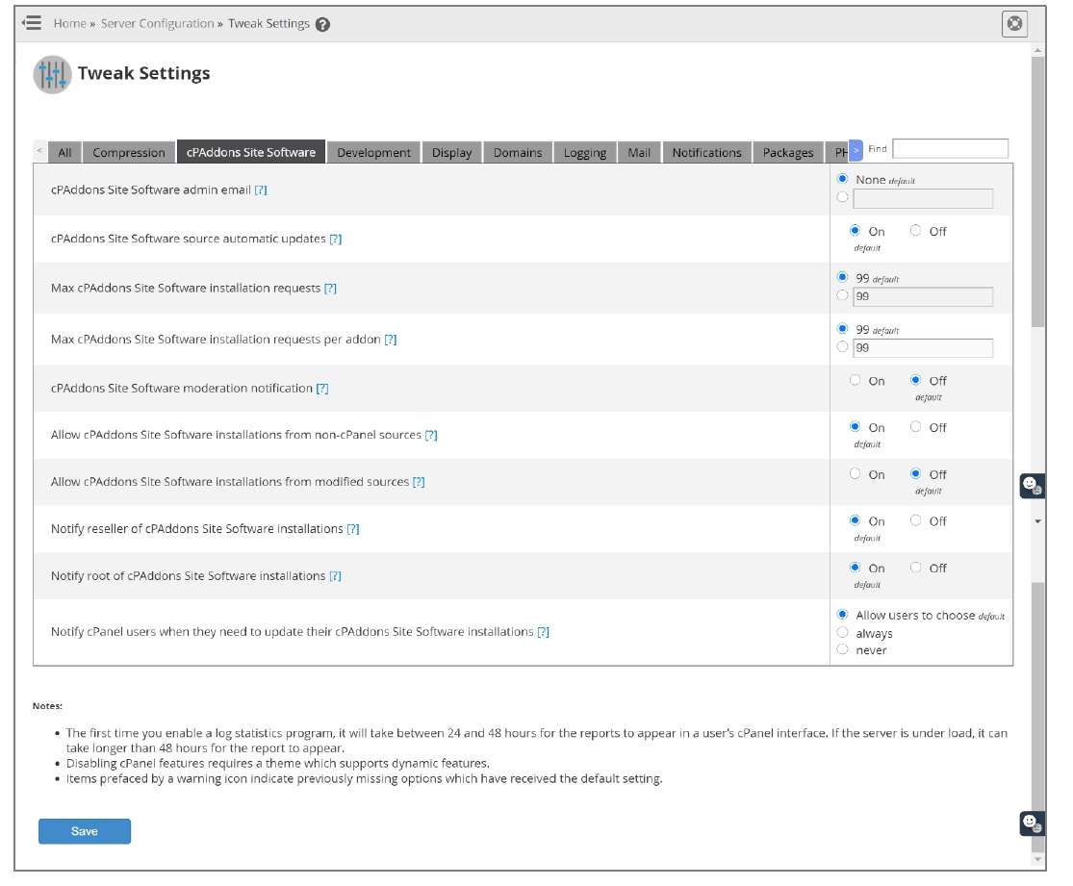Switch to the Domains tab

click(518, 153)
